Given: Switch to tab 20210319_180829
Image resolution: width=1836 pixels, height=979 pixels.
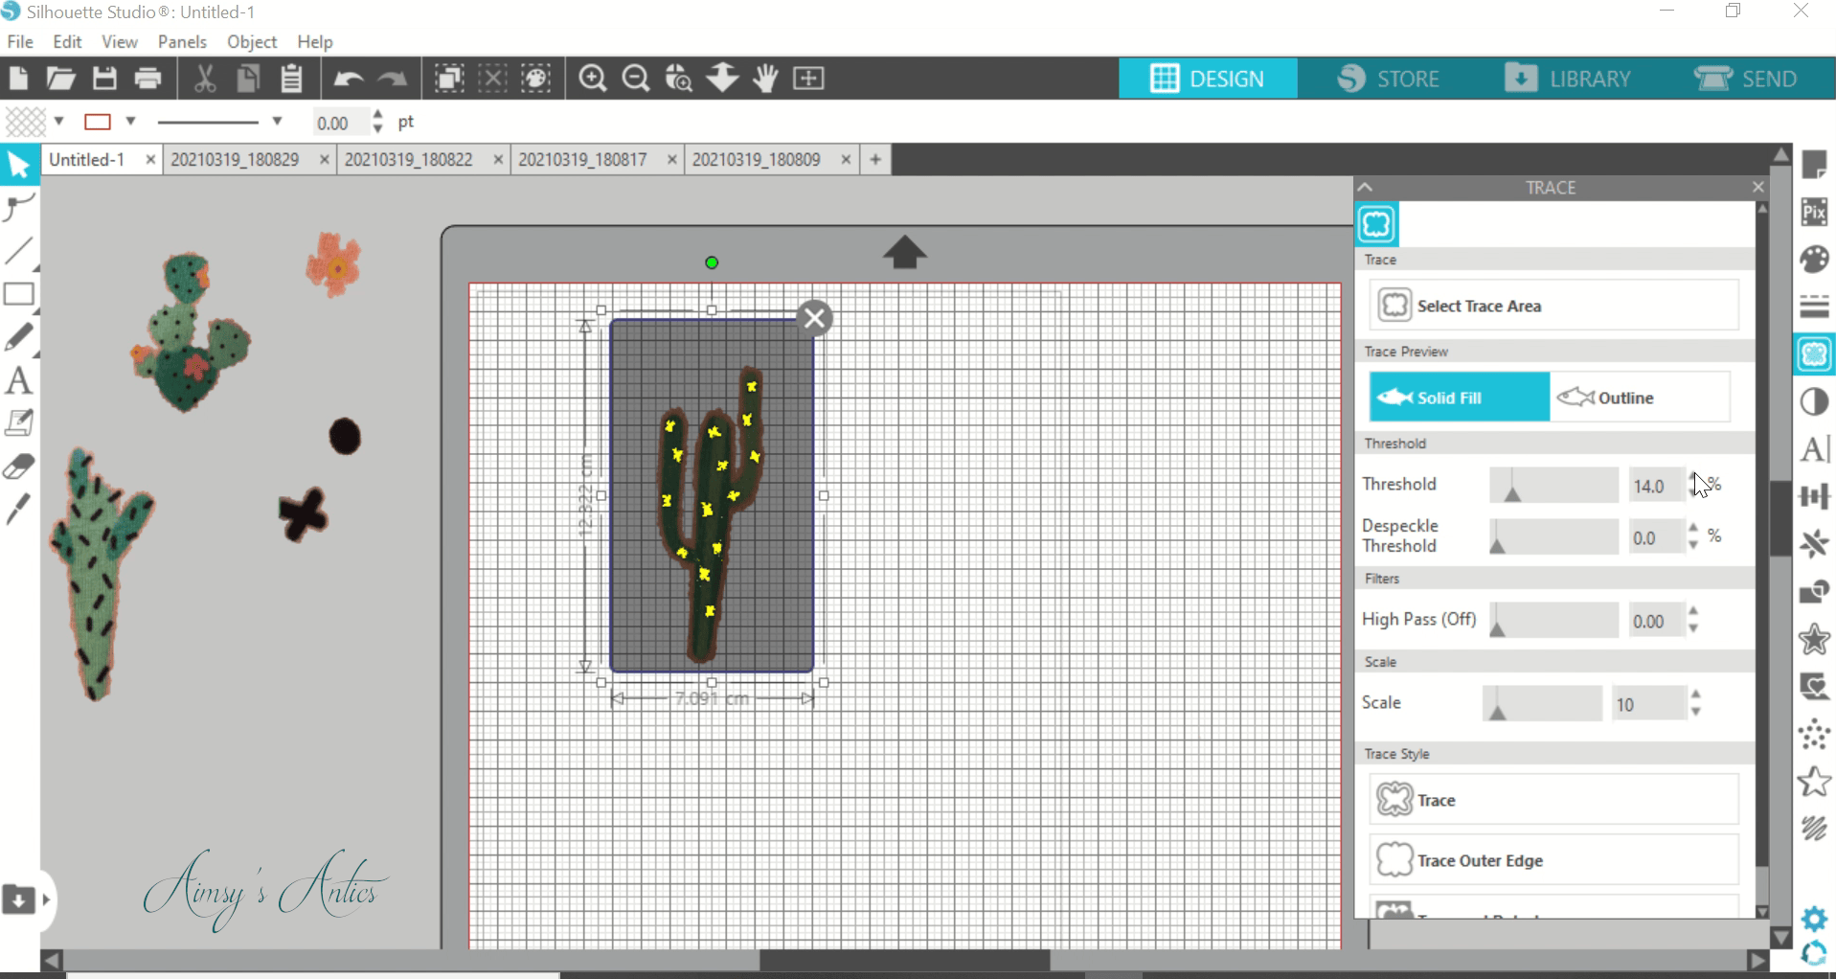Looking at the screenshot, I should (x=236, y=160).
